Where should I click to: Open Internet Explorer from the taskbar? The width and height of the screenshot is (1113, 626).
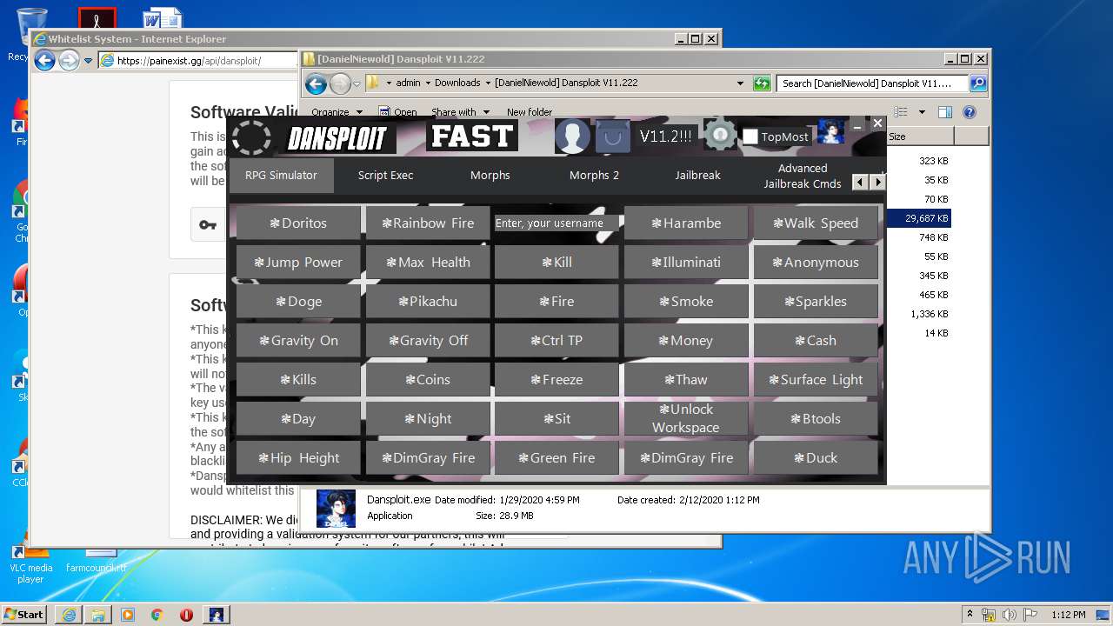pos(68,615)
